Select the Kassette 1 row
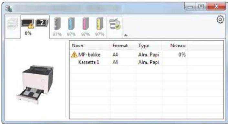 (x=147, y=62)
